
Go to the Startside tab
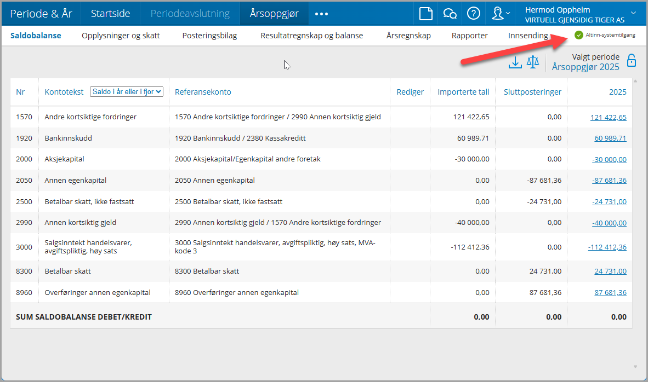click(110, 14)
